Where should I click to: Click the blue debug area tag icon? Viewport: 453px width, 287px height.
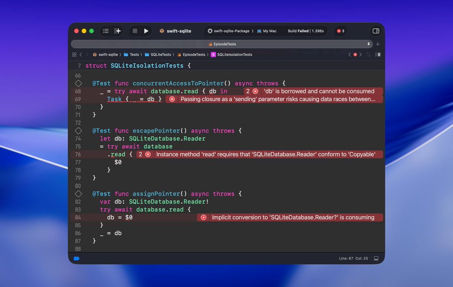(77, 259)
